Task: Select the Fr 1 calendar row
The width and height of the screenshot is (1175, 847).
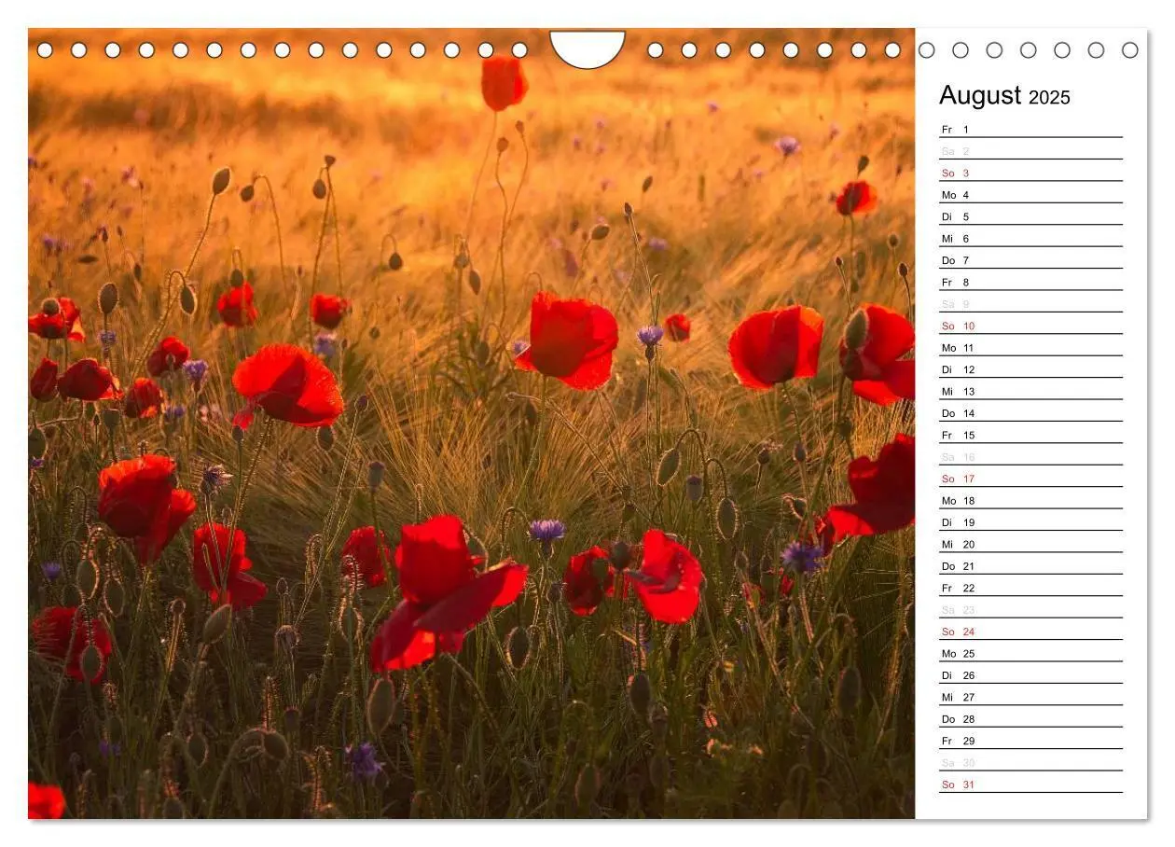Action: pos(1030,128)
